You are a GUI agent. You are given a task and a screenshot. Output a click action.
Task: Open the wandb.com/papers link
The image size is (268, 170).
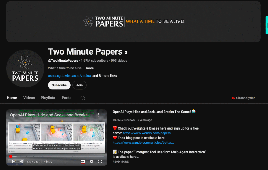point(147,133)
